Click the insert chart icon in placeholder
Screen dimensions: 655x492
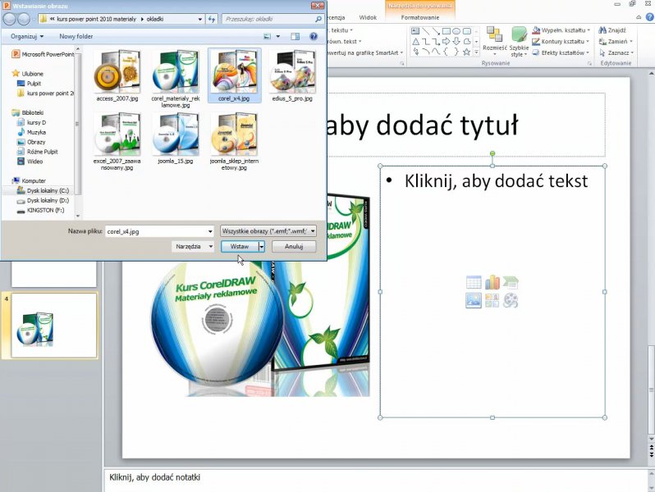(x=492, y=283)
